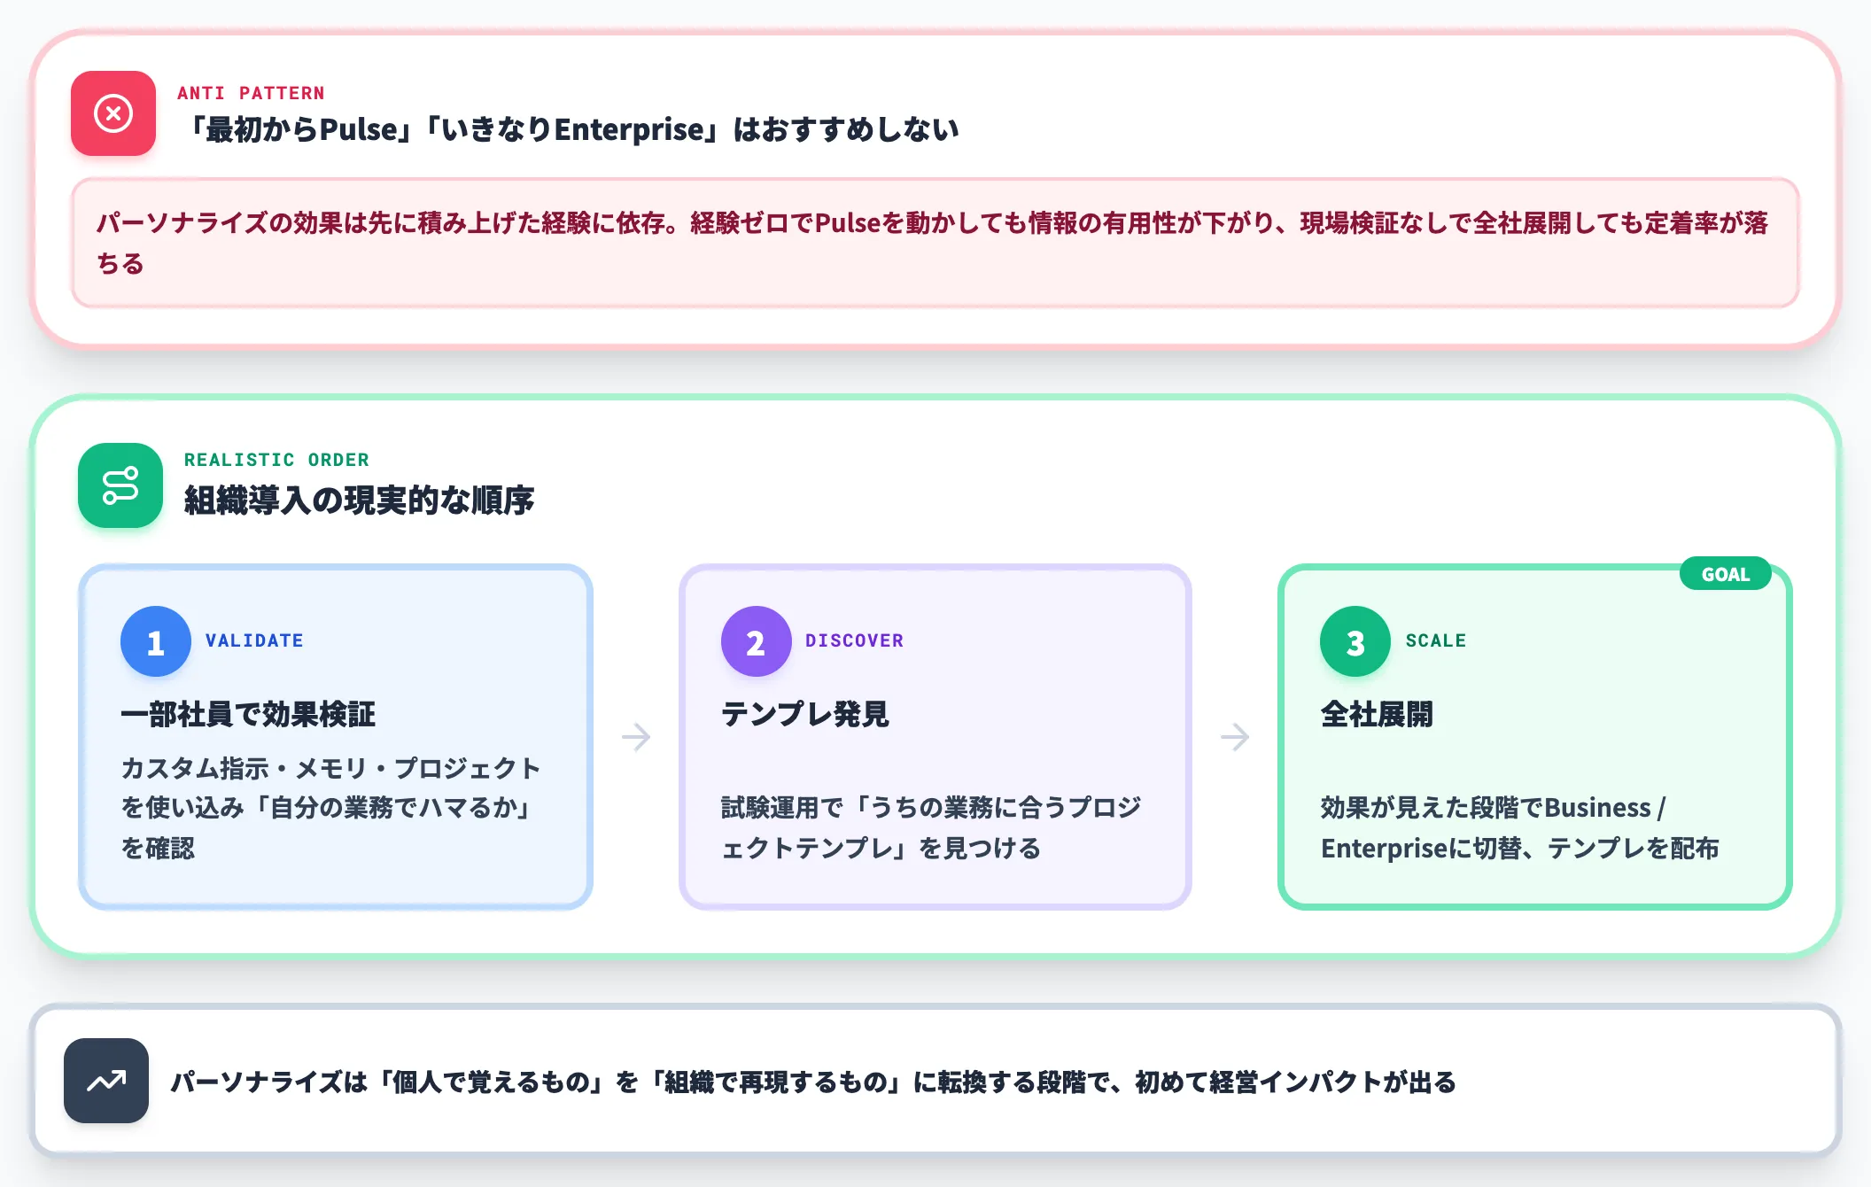Click the ANTI PATTERN label
This screenshot has height=1187, width=1871.
point(251,93)
